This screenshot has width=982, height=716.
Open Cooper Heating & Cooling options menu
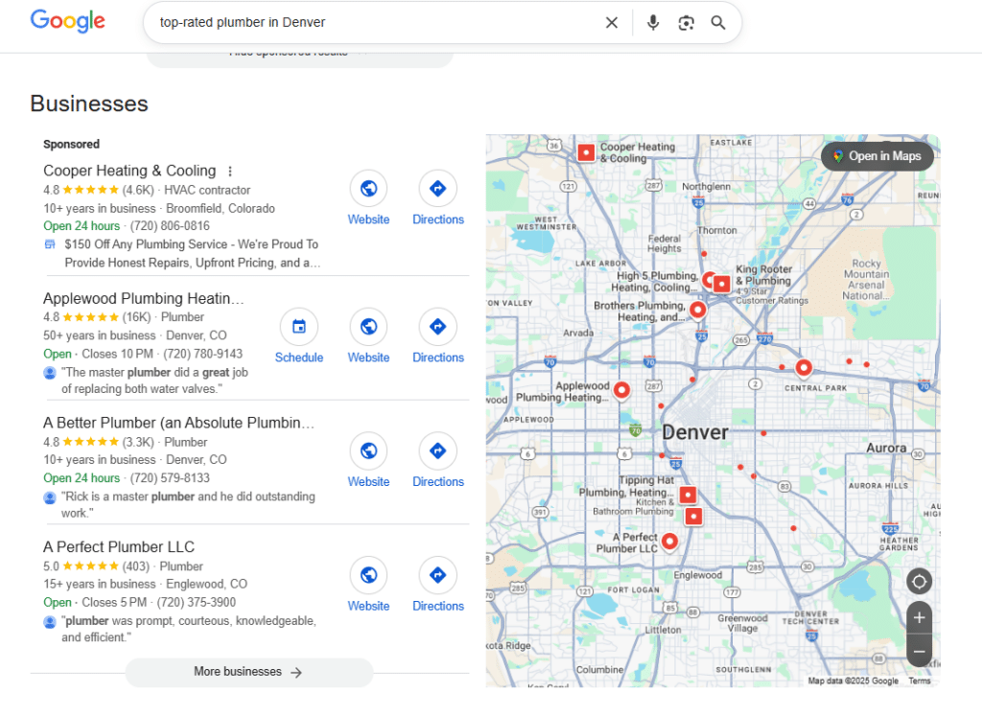click(x=230, y=171)
